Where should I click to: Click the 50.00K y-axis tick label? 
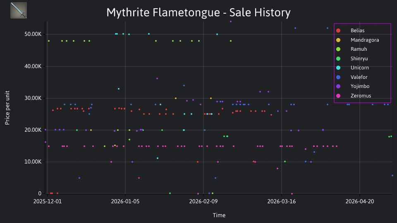pos(33,34)
